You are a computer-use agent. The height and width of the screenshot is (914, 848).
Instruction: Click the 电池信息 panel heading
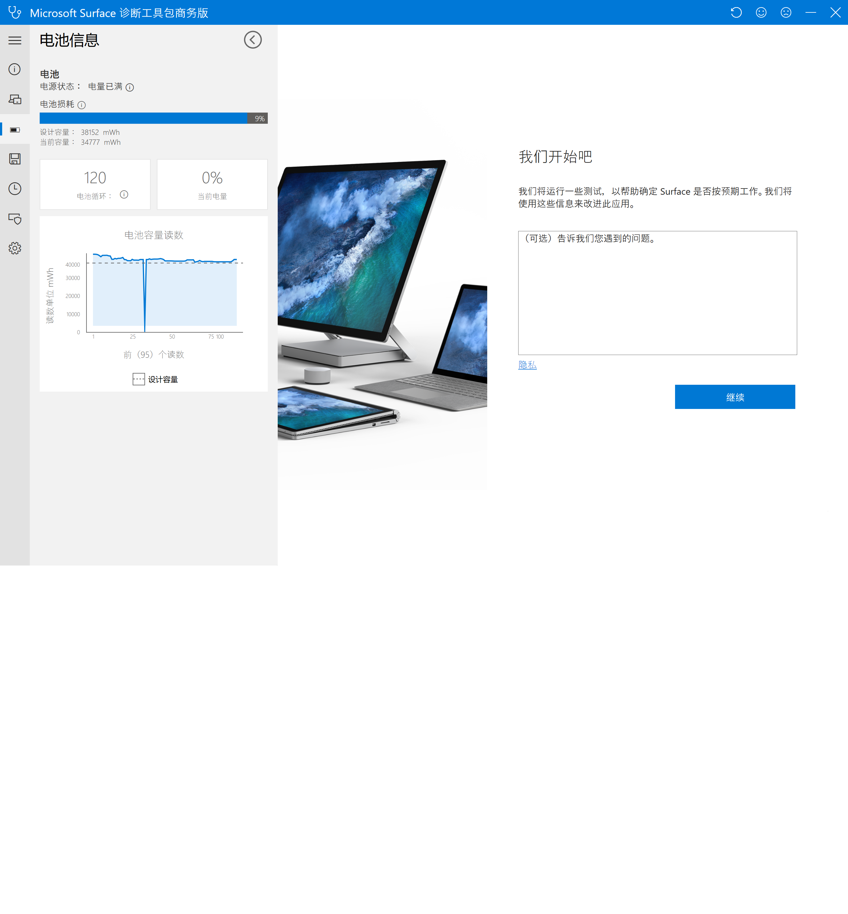tap(69, 40)
